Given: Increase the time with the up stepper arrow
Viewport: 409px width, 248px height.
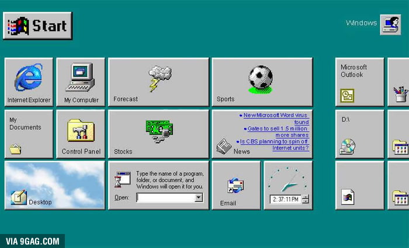Looking at the screenshot, I should click(x=306, y=197).
